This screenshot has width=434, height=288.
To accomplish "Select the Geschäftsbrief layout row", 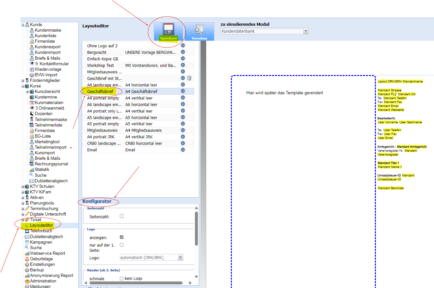I will (x=100, y=92).
